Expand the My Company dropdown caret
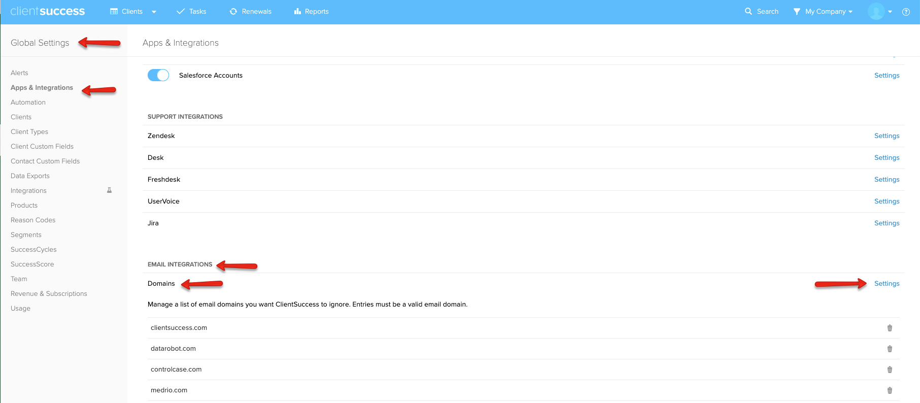 [x=850, y=12]
